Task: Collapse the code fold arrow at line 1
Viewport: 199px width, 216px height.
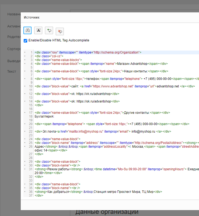Action: pos(25,52)
